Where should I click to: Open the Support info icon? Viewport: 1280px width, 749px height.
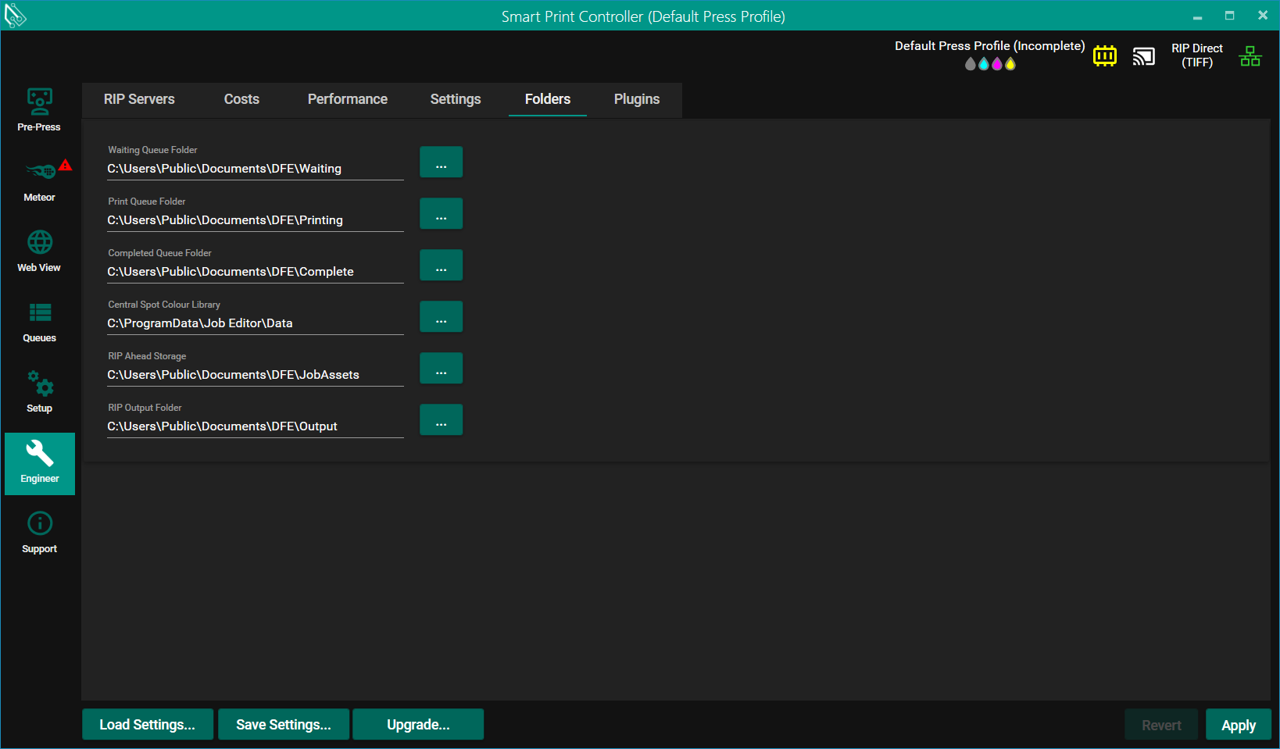tap(39, 532)
